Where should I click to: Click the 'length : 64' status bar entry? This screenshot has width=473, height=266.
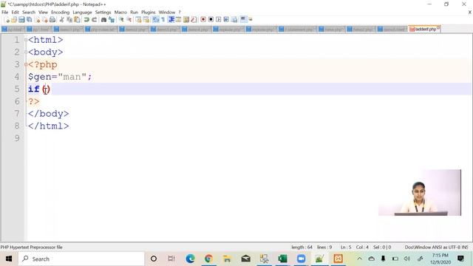(x=302, y=247)
